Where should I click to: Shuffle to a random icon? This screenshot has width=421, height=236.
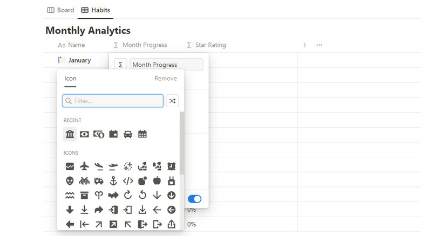[172, 101]
